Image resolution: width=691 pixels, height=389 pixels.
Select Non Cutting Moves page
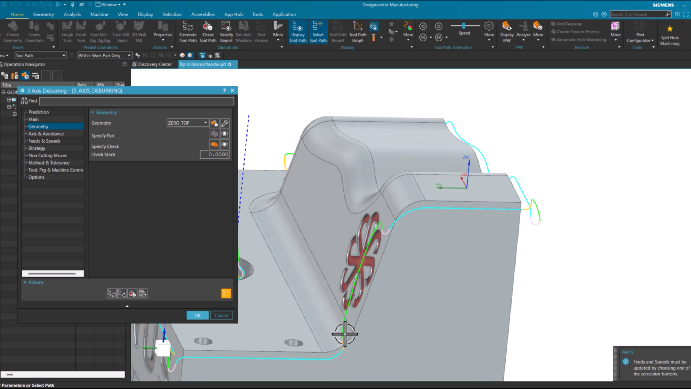[48, 155]
